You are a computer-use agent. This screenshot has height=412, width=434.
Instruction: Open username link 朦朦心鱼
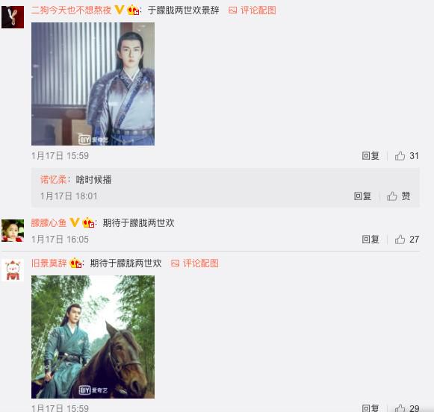click(x=49, y=222)
